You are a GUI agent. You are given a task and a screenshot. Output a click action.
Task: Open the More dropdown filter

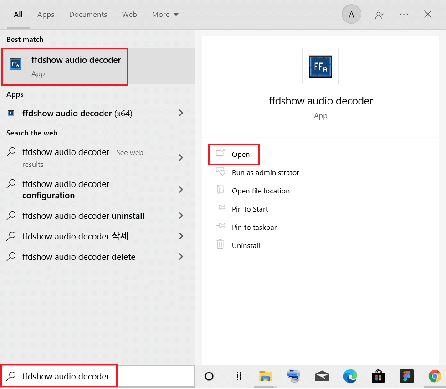165,14
